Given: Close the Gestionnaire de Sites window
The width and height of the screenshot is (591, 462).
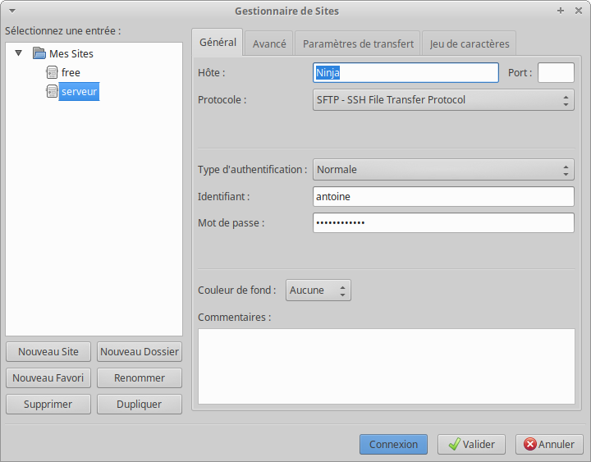Looking at the screenshot, I should pos(579,11).
